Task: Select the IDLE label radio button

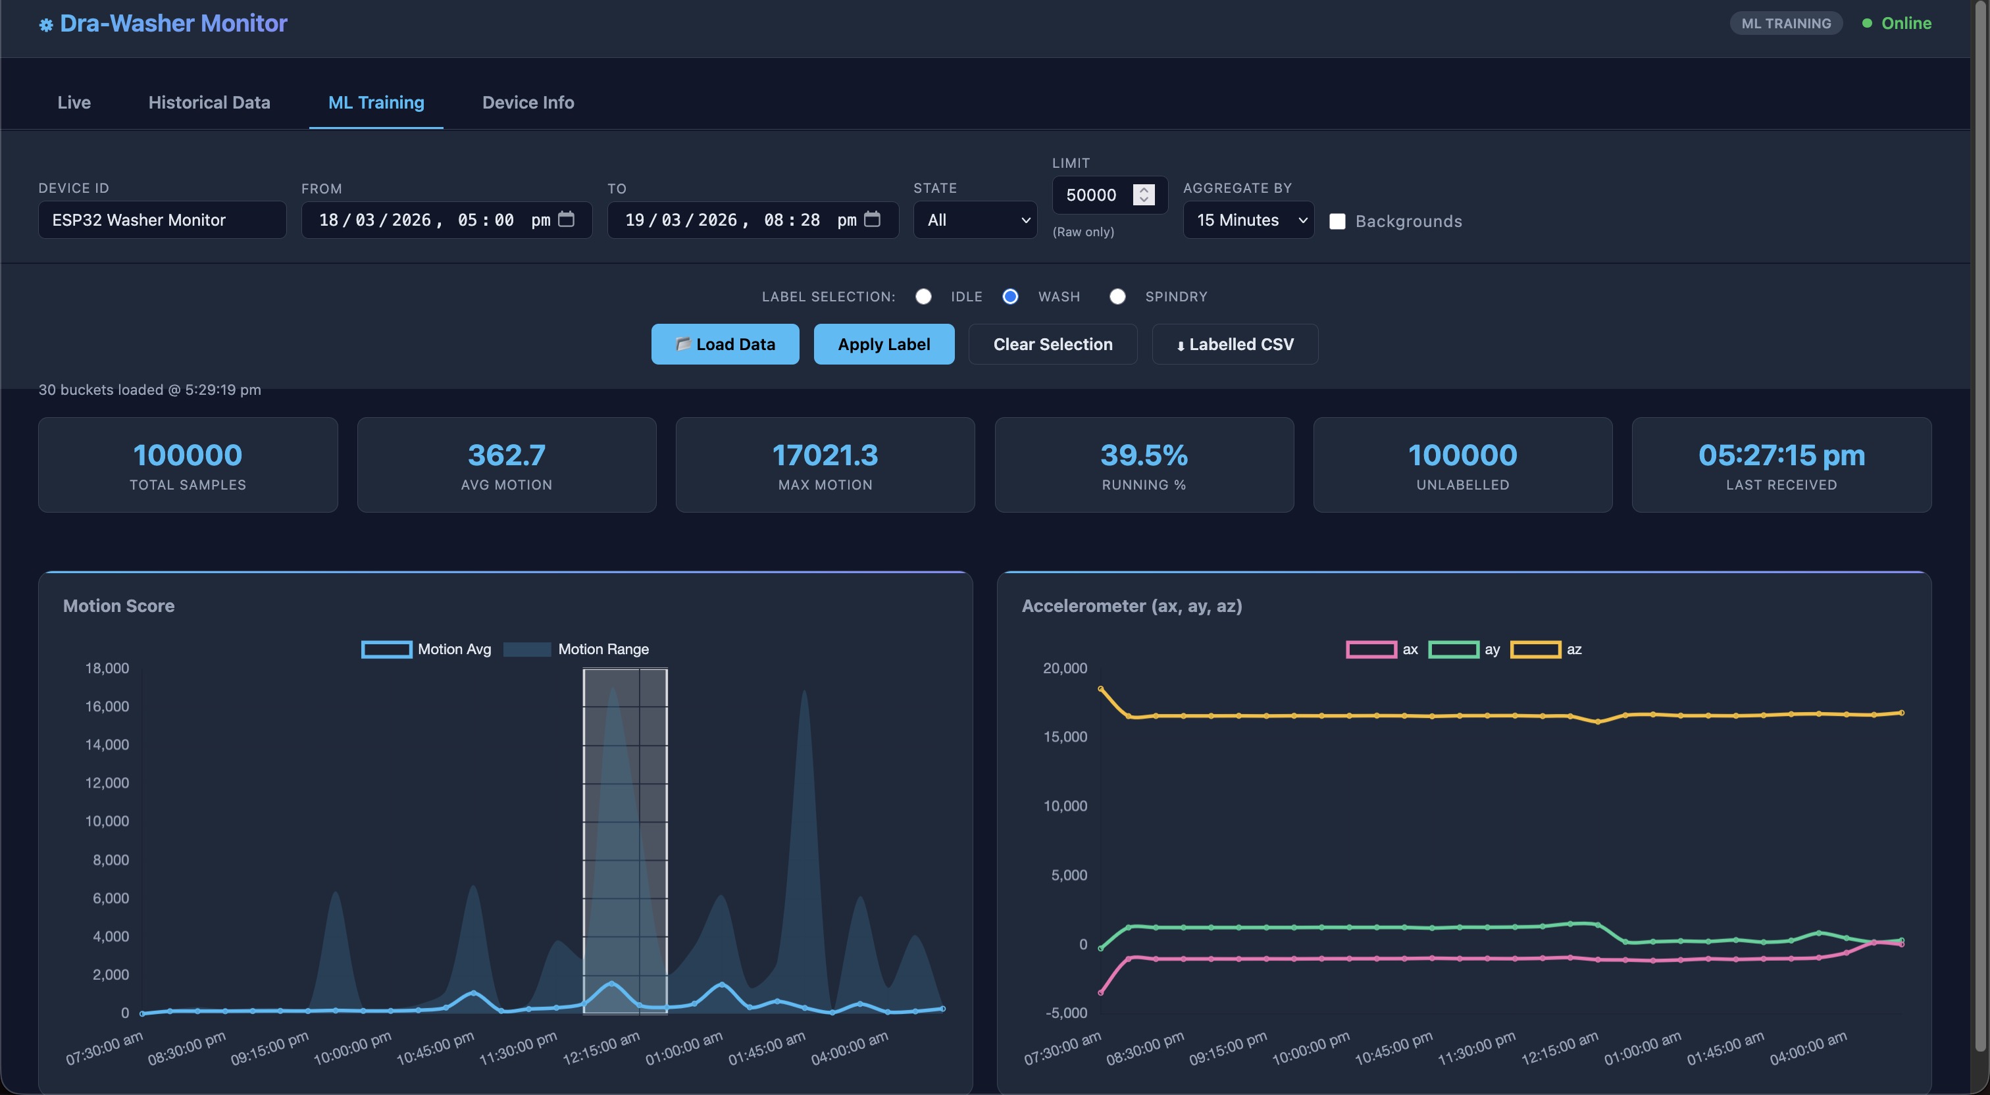Action: pyautogui.click(x=923, y=297)
